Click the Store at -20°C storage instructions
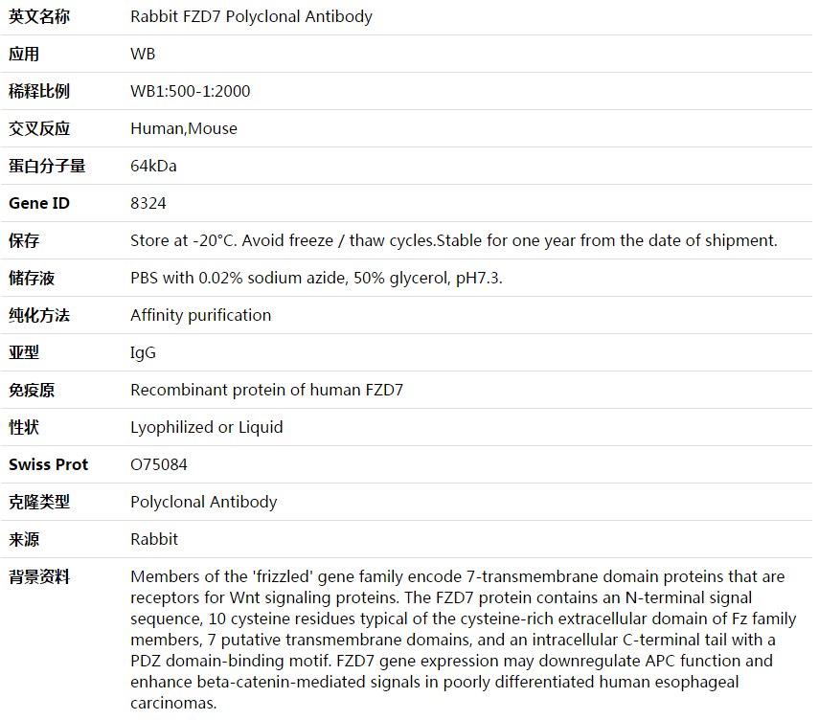Screen dimensions: 819x720 pyautogui.click(x=453, y=240)
